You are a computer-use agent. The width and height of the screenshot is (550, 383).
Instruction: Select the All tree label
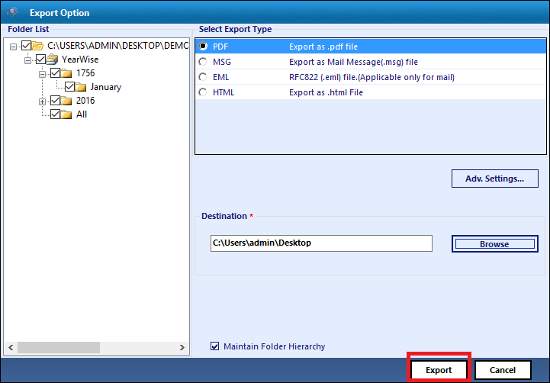click(82, 114)
